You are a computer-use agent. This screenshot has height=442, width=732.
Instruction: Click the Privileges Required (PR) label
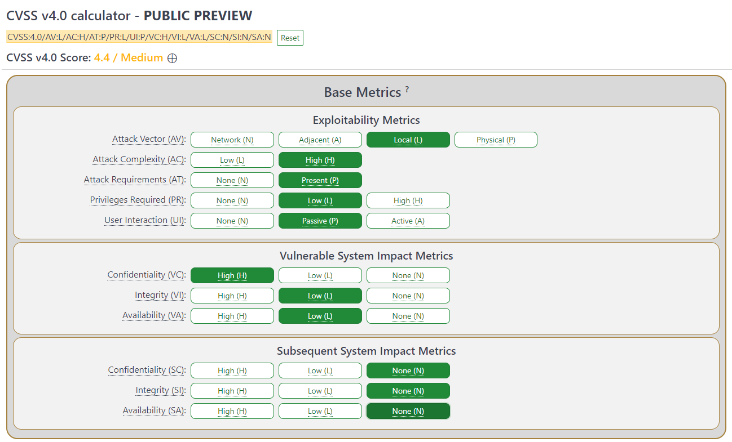point(138,200)
